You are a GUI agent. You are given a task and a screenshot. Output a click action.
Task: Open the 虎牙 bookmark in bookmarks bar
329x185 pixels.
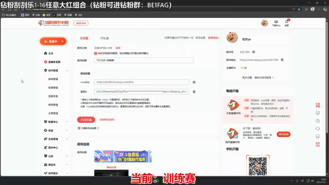click(46, 15)
